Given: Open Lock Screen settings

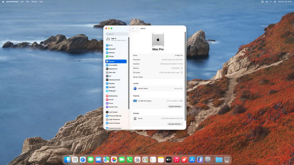Looking at the screenshot, I should pyautogui.click(x=116, y=112).
